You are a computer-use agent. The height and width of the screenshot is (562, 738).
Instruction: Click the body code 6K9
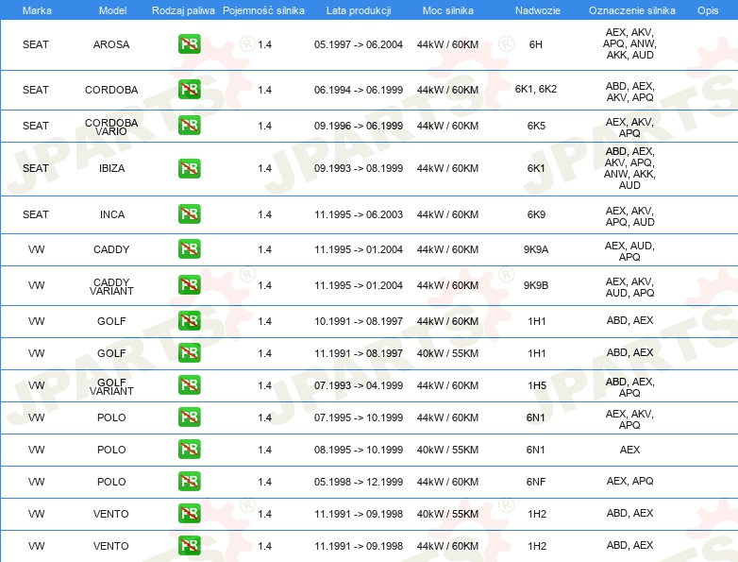pyautogui.click(x=536, y=214)
